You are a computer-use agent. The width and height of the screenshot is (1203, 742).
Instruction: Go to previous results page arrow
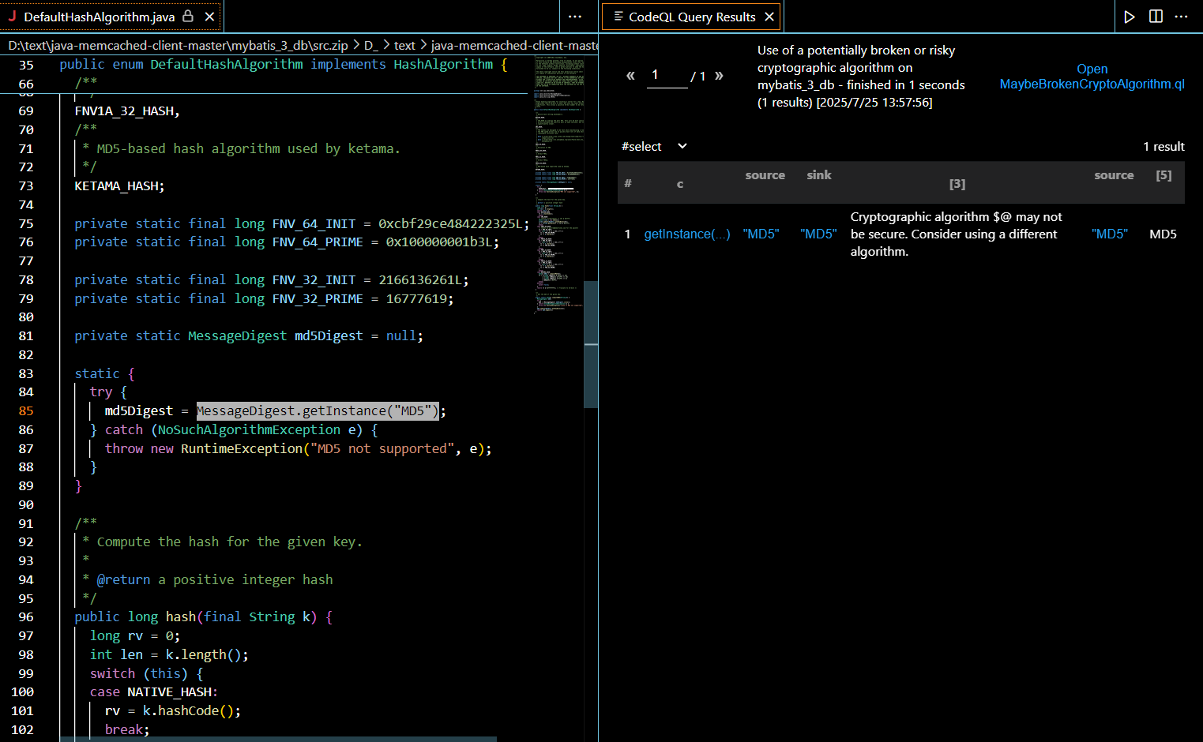[630, 76]
